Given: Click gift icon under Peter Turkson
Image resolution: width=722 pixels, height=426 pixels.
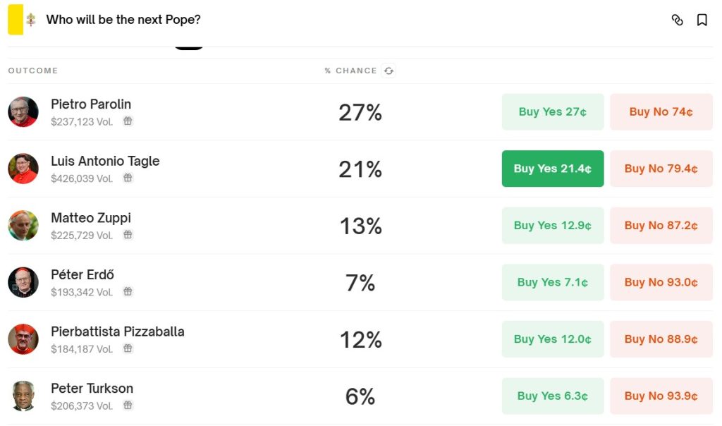Looking at the screenshot, I should pyautogui.click(x=128, y=406).
